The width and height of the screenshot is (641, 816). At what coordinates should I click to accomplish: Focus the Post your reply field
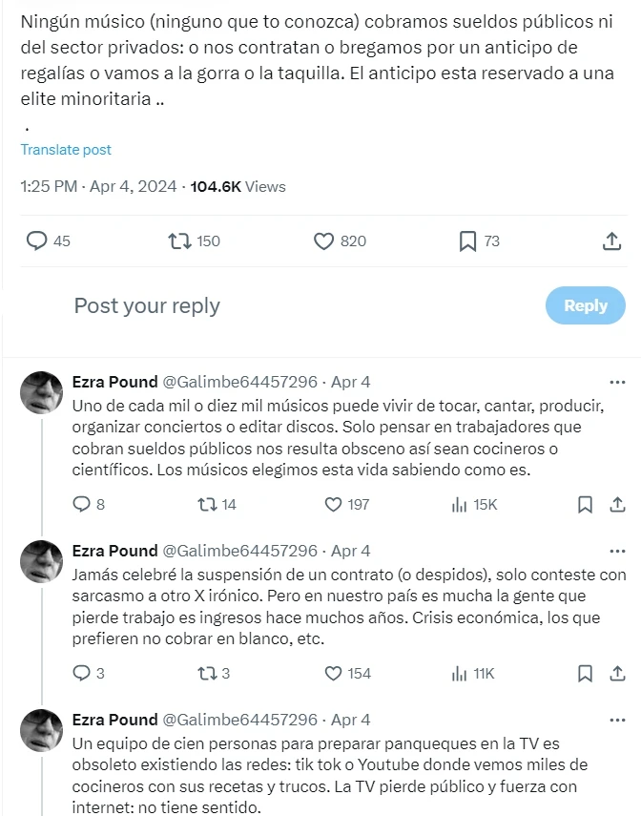point(286,305)
